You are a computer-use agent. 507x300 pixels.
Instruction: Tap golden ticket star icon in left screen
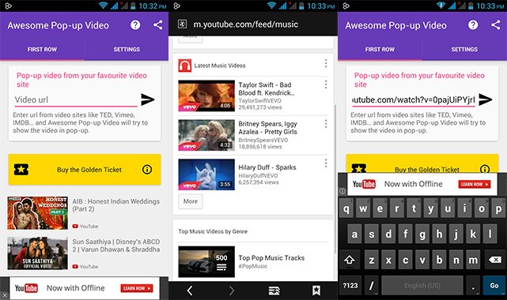point(21,170)
